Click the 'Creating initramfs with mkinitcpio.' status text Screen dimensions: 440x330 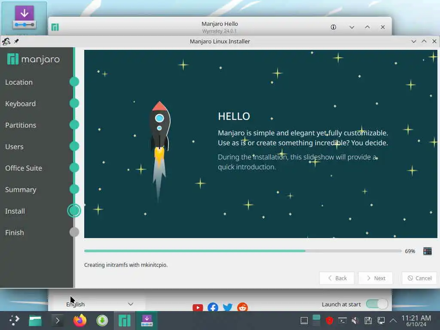click(126, 265)
